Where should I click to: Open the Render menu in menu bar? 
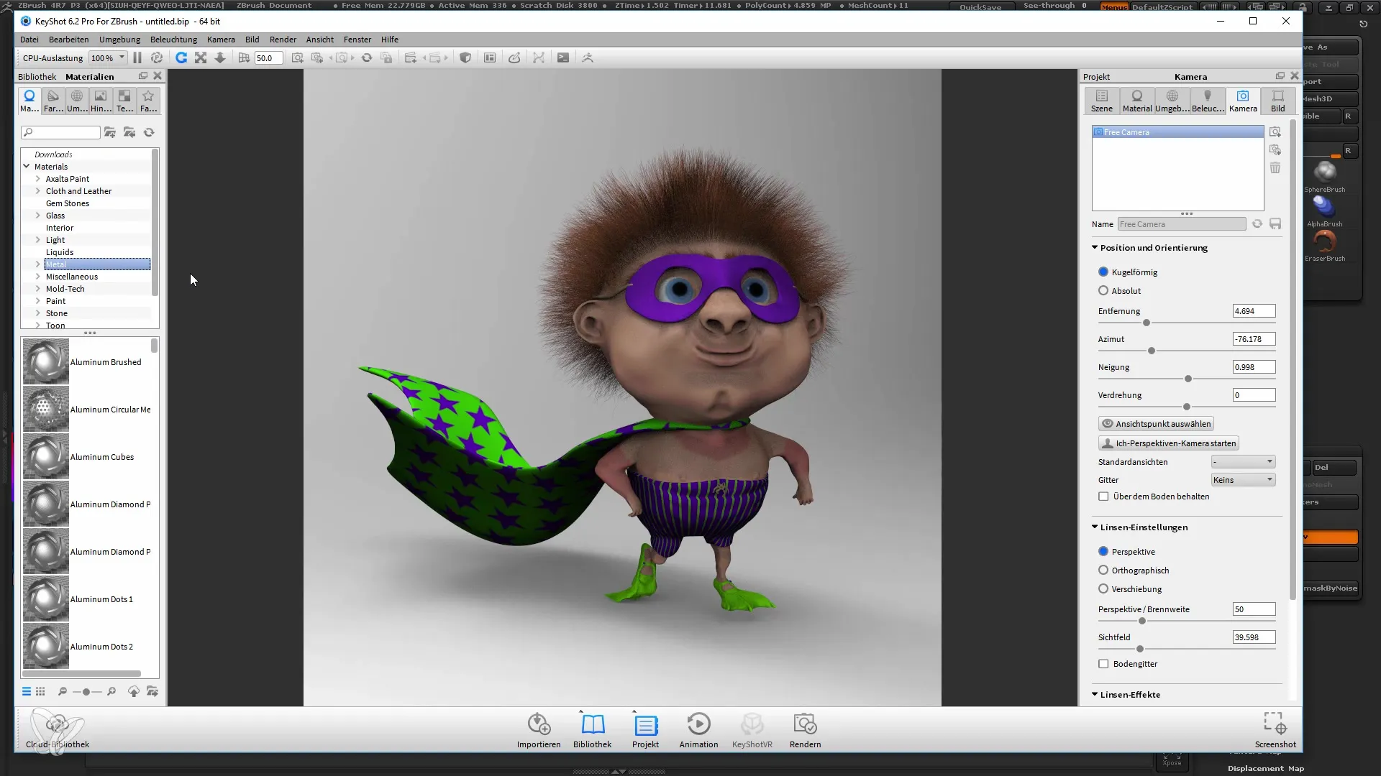click(283, 39)
